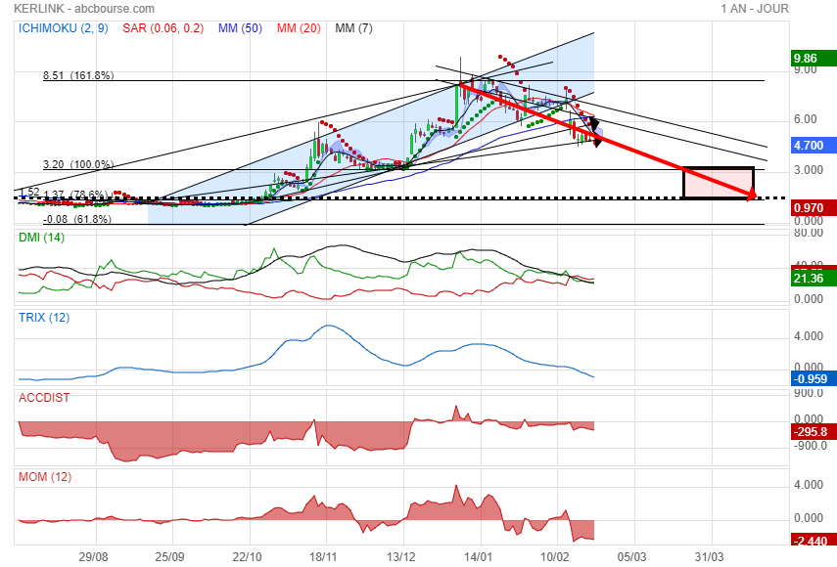This screenshot has height=567, width=837.
Task: Click the MM (20) moving average label
Action: pyautogui.click(x=299, y=28)
